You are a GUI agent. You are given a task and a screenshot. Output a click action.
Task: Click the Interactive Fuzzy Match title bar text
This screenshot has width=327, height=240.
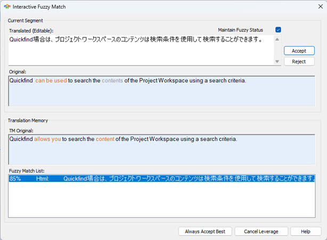click(x=39, y=7)
